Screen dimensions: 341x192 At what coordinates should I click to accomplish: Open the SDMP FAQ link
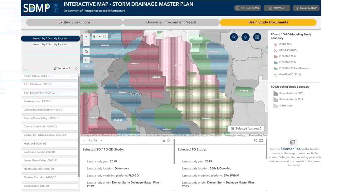(277, 8)
